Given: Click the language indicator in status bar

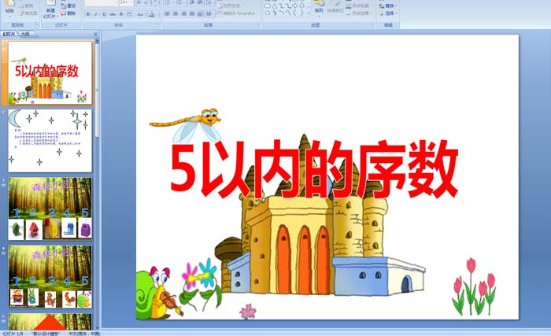Looking at the screenshot, I should 85,333.
